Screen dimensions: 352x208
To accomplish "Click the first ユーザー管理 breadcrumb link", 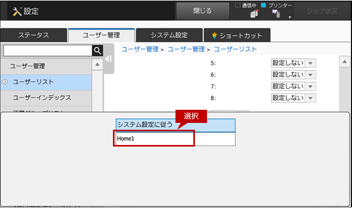I will click(x=140, y=49).
